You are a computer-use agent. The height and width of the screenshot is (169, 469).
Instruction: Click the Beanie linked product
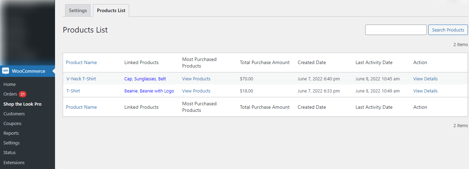(131, 91)
